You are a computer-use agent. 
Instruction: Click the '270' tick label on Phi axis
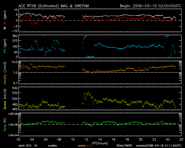tap(15, 41)
